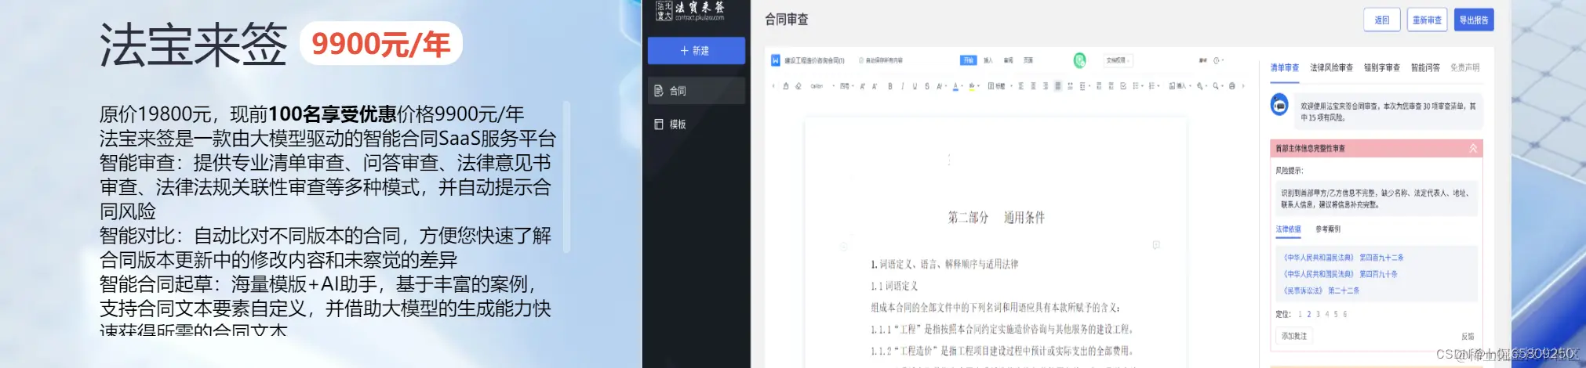Click the increase indent icon
Viewport: 1586px width, 368px height.
(x=1111, y=86)
